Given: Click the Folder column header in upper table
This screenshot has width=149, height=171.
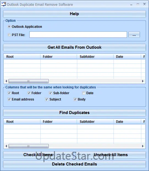Looking at the screenshot, I should tap(59, 57).
